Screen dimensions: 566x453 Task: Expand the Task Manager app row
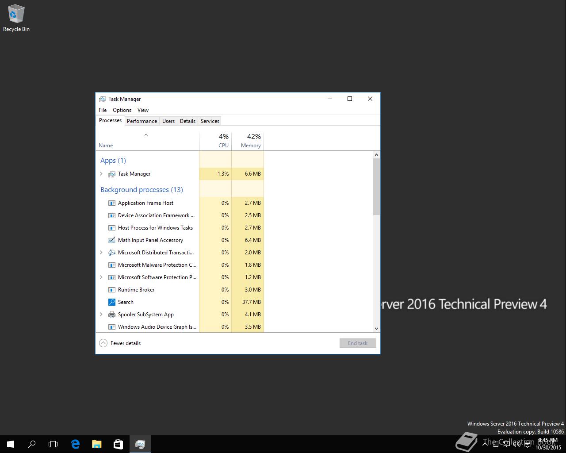101,174
